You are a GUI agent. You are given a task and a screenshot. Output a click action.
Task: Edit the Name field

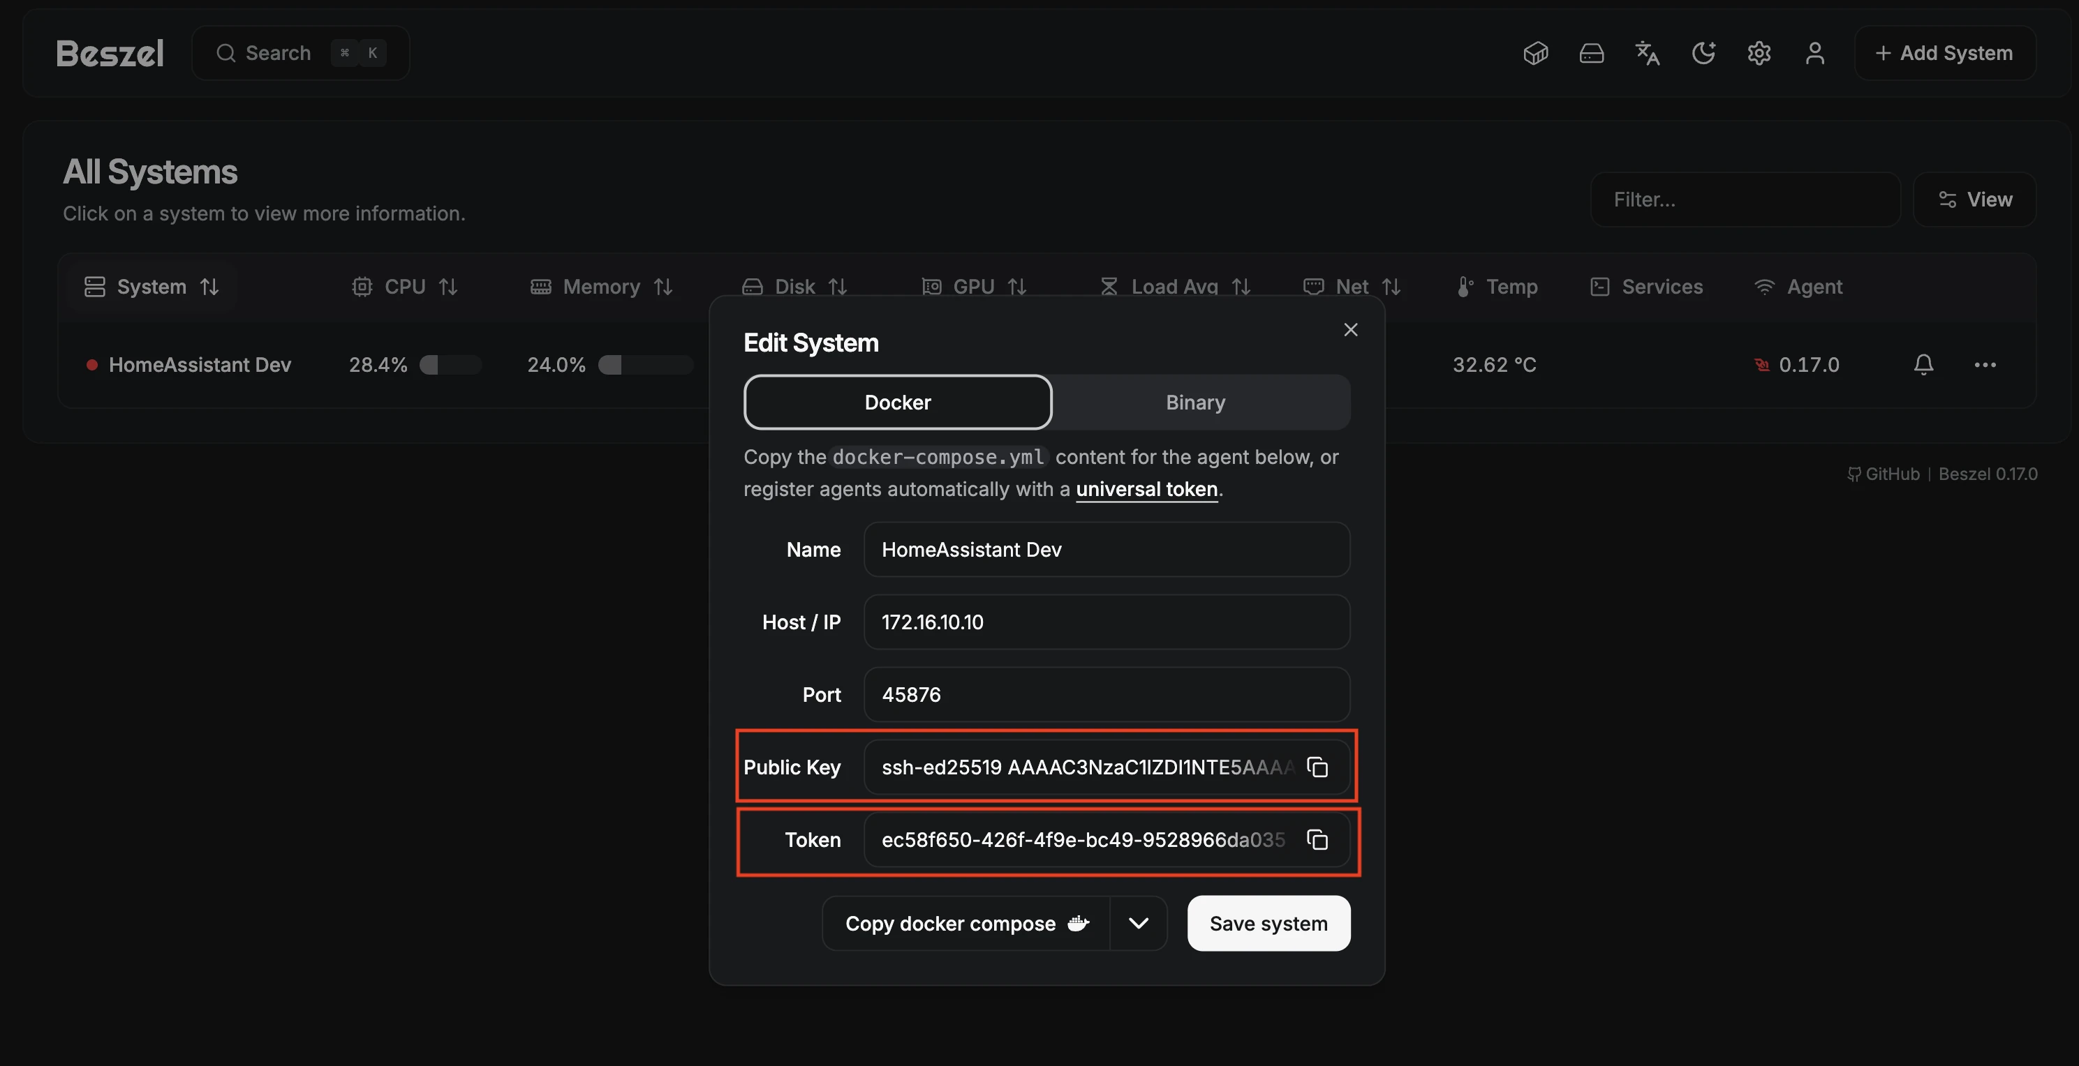[x=1107, y=549]
